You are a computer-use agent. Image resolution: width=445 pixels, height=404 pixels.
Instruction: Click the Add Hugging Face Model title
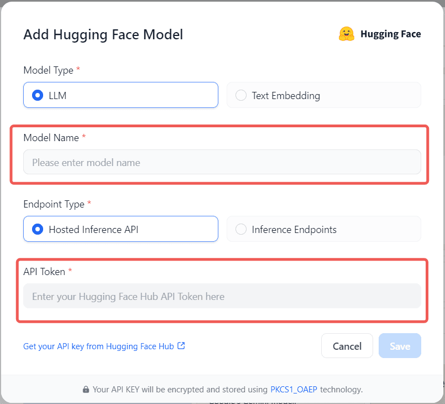pyautogui.click(x=103, y=34)
